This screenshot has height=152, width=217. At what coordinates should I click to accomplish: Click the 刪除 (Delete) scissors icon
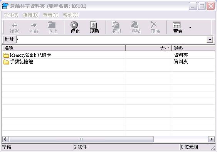(x=154, y=25)
